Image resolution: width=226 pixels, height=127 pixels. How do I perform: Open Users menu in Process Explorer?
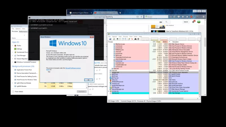coord(136,37)
